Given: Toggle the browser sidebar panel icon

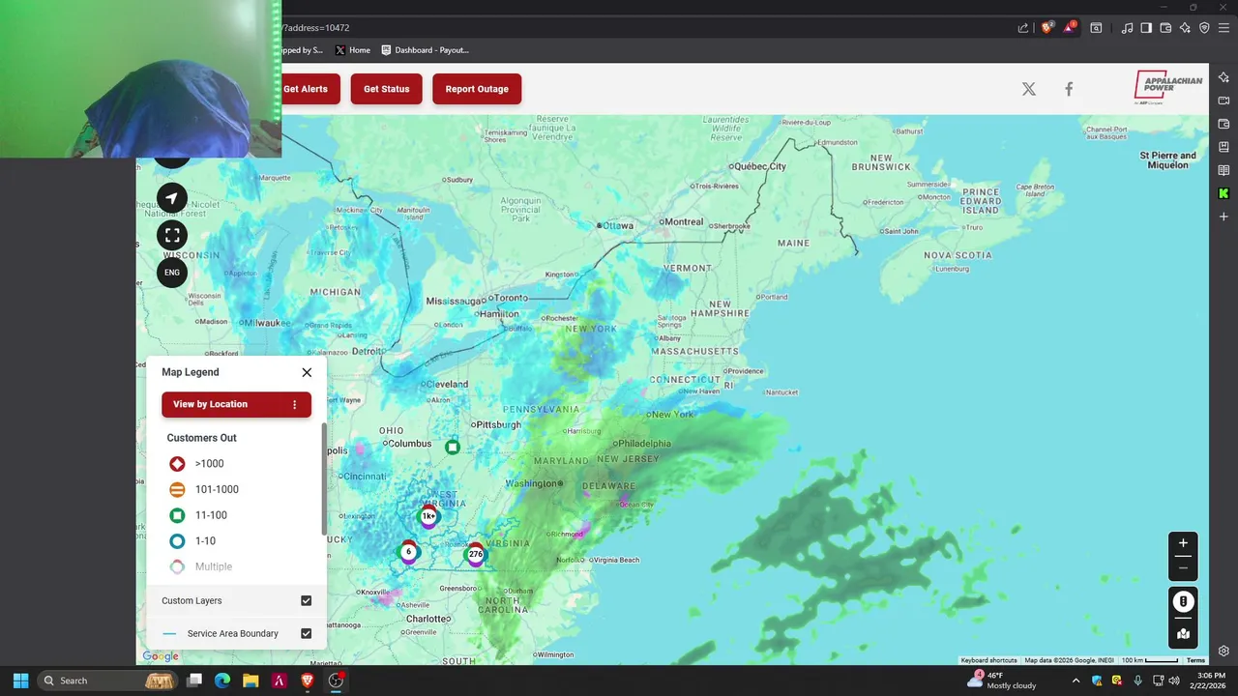Looking at the screenshot, I should (1146, 28).
